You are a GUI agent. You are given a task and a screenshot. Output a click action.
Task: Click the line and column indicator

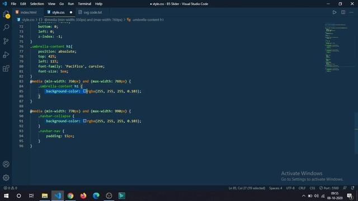tap(247, 188)
